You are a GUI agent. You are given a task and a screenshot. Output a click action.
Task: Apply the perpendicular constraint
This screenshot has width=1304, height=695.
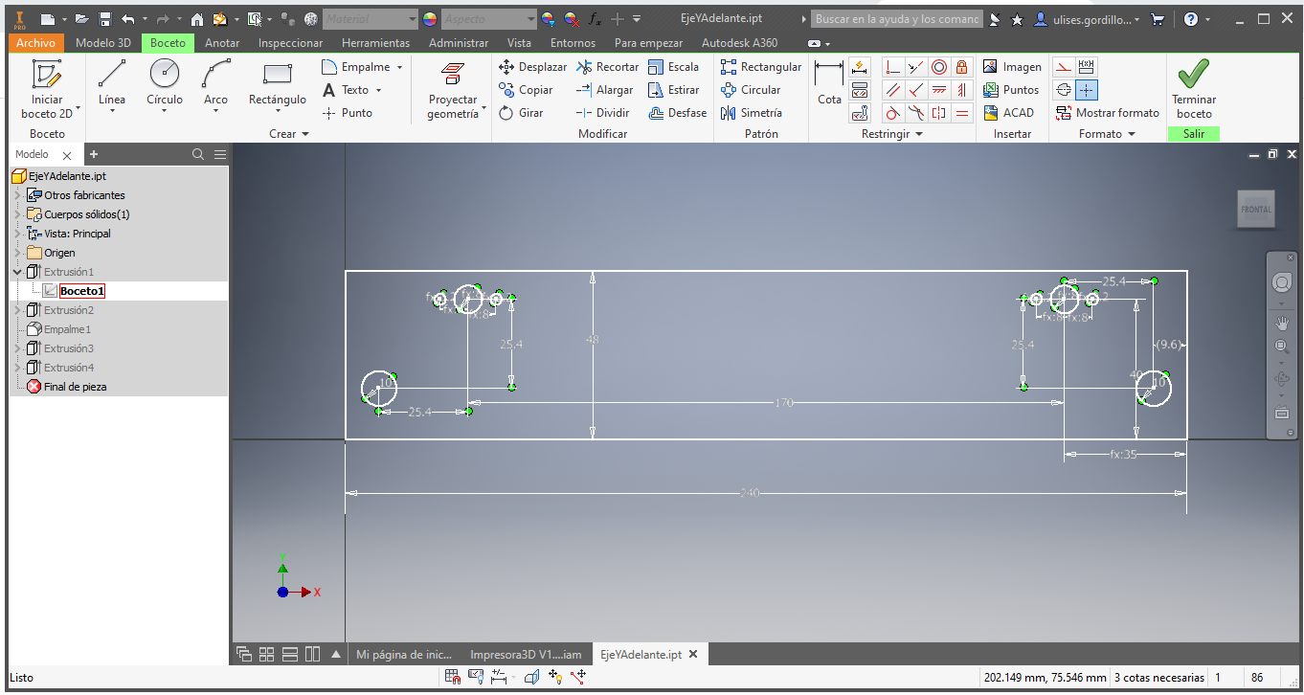916,90
